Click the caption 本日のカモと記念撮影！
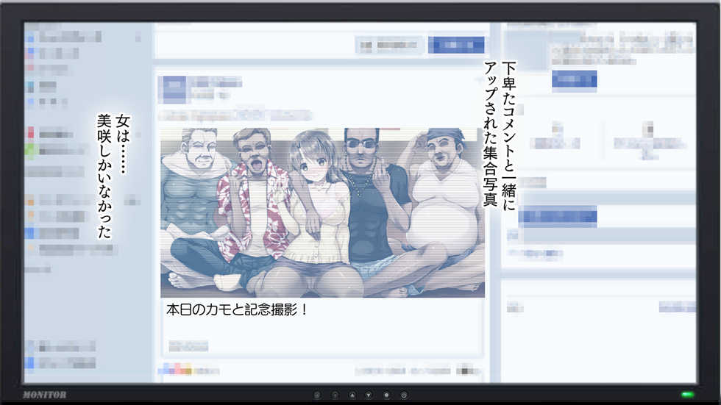Screen dimensions: 721x405 (x=237, y=310)
